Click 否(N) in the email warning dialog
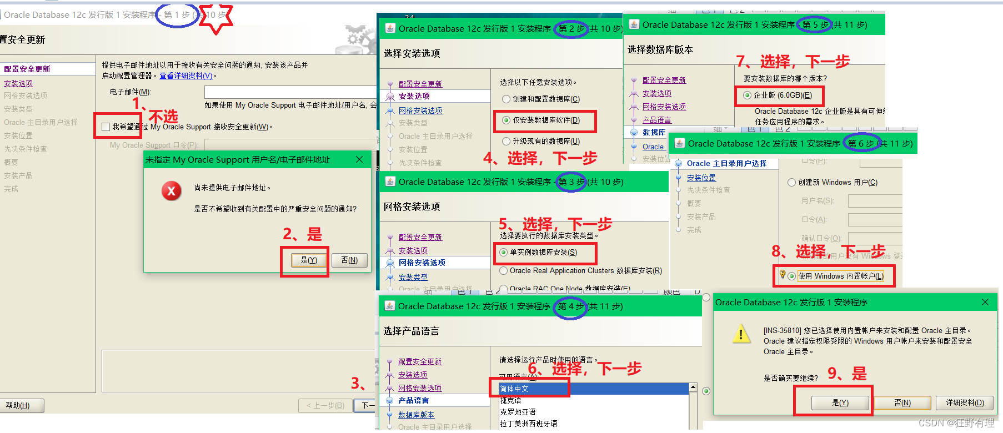 pyautogui.click(x=349, y=260)
